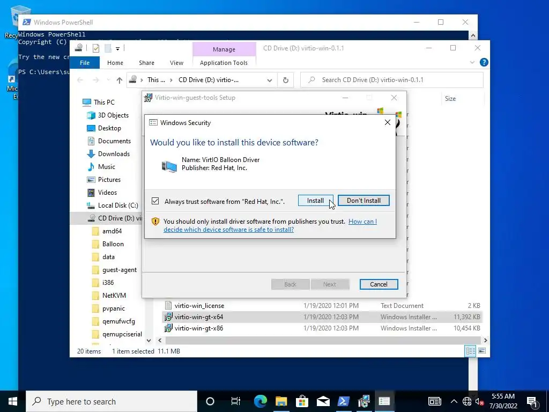Click the Explorer help question mark icon
This screenshot has height=412, width=549.
(484, 62)
